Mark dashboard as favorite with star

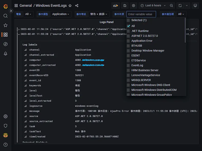point(70,6)
